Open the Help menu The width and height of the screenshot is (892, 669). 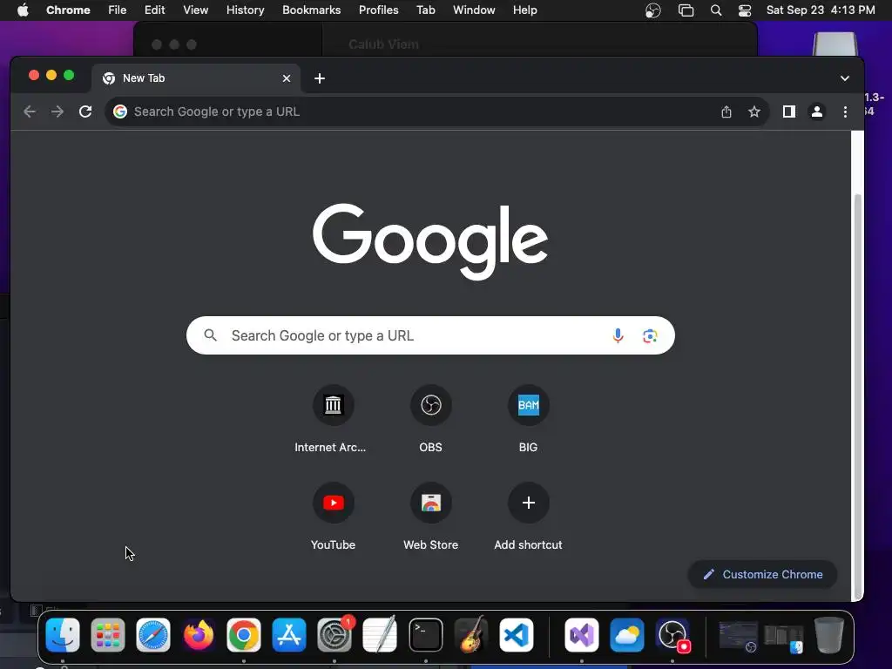click(524, 10)
